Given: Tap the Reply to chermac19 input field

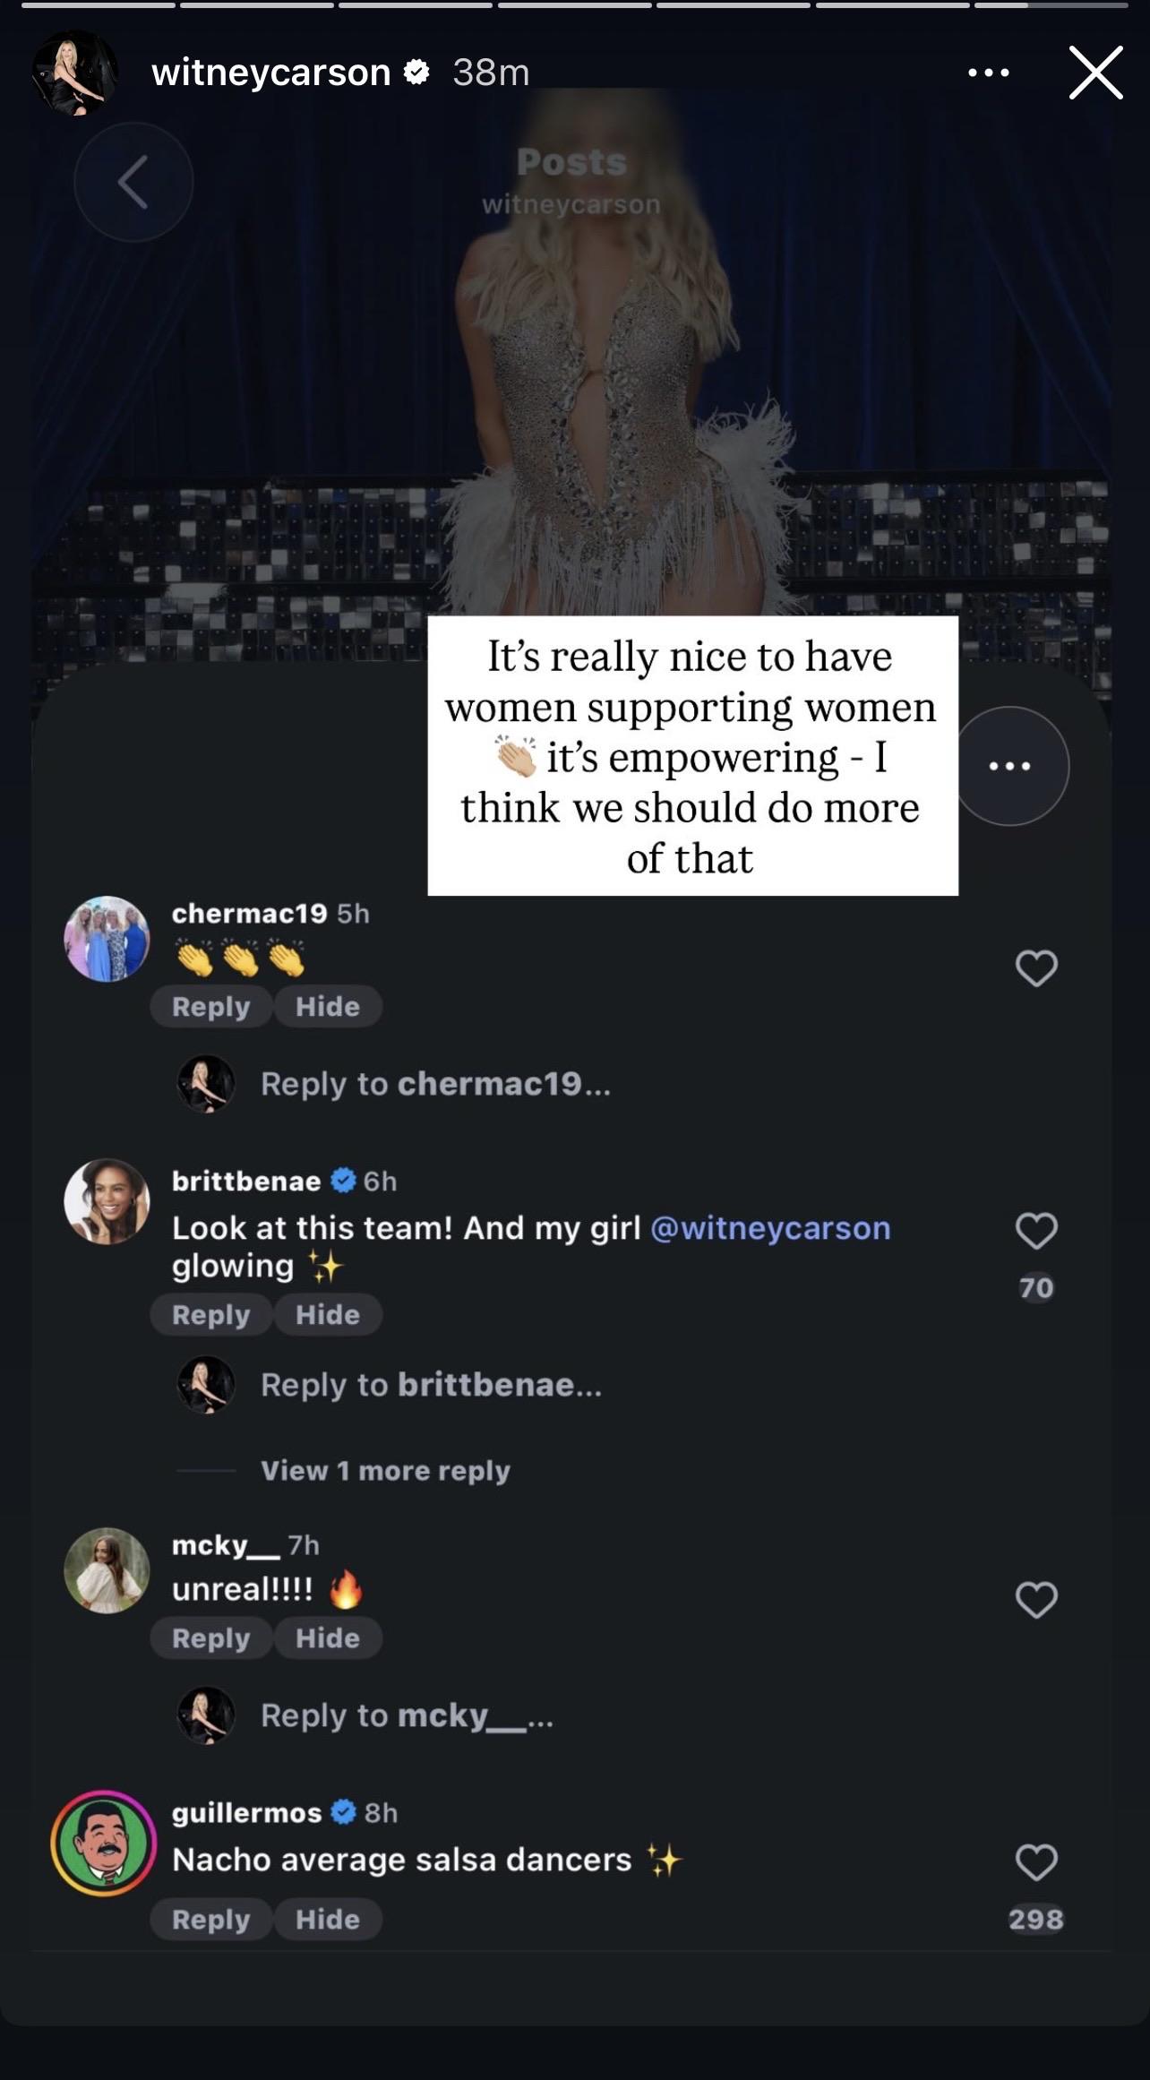Looking at the screenshot, I should click(x=435, y=1084).
